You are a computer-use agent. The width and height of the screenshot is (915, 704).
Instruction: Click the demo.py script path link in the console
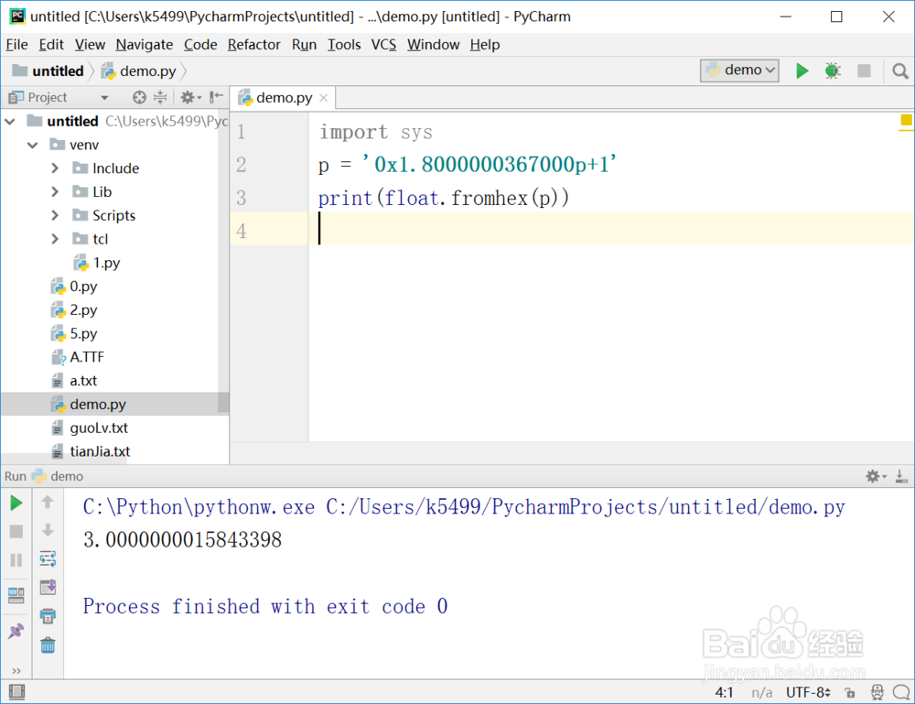(586, 506)
